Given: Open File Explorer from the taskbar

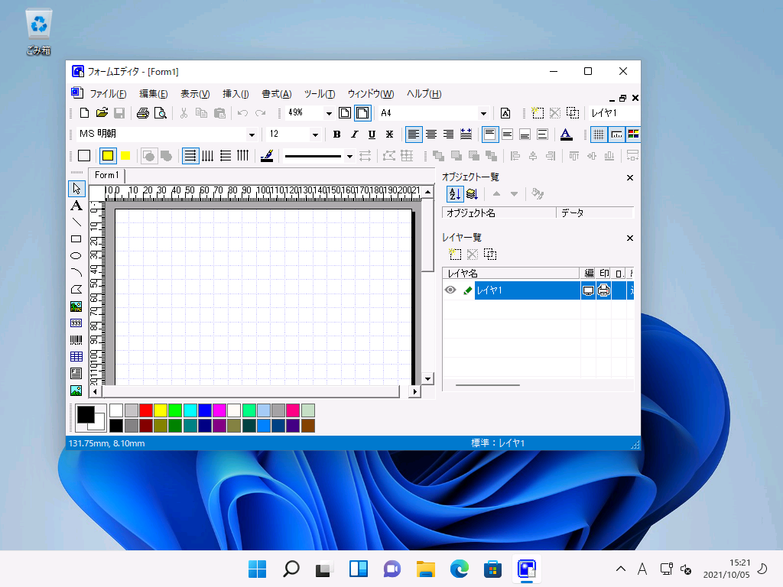Looking at the screenshot, I should [x=425, y=569].
